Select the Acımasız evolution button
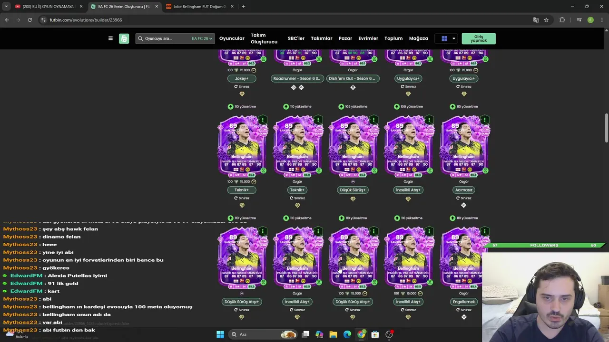The image size is (609, 342). pos(464,190)
